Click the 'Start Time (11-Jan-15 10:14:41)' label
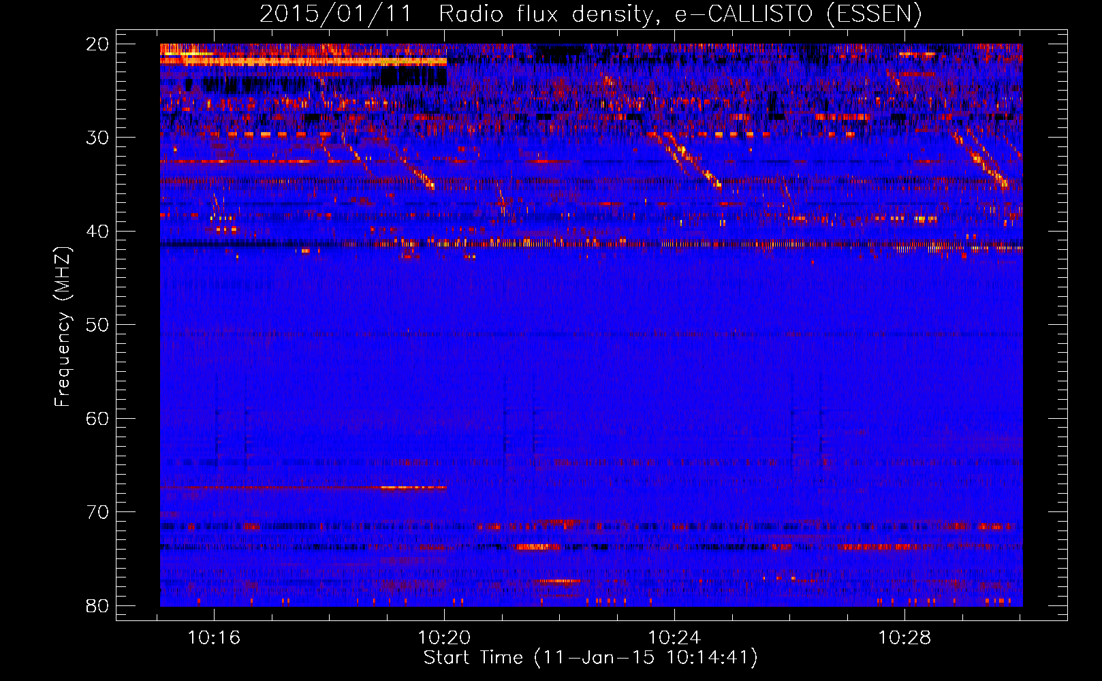This screenshot has height=681, width=1102. [591, 658]
